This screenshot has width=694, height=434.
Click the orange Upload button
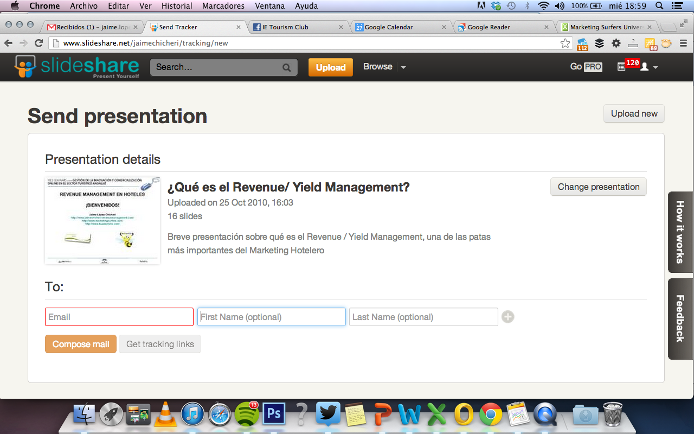[x=331, y=67]
